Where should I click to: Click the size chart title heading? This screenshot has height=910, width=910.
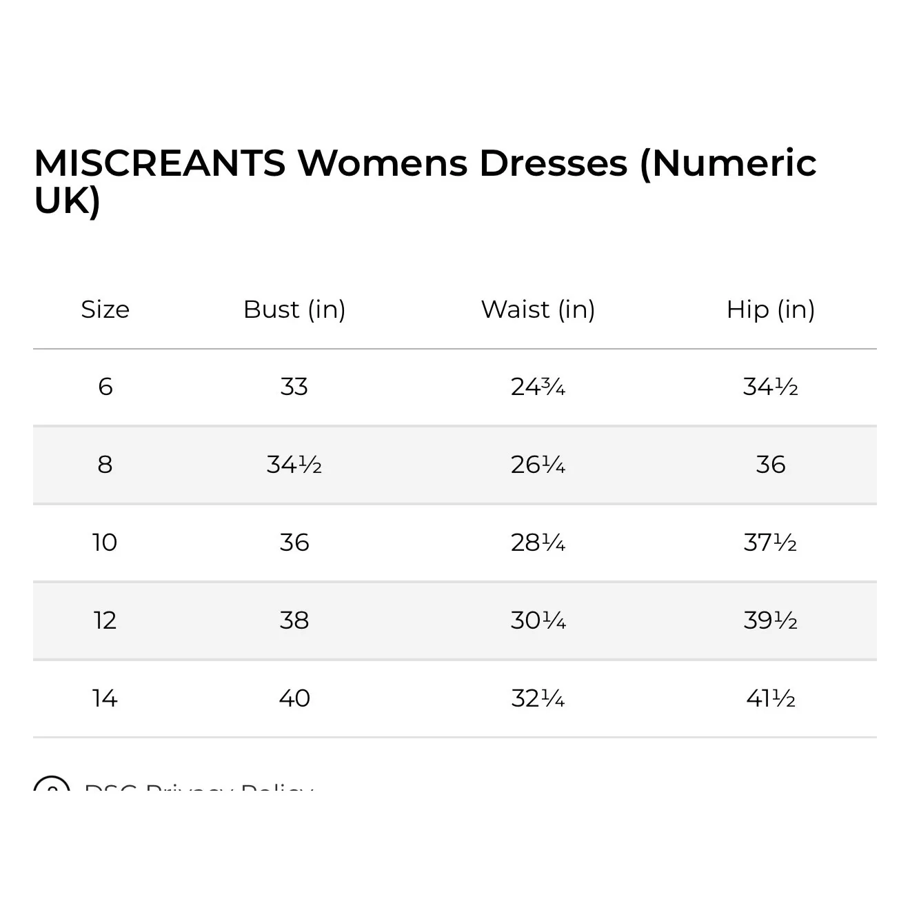tap(425, 181)
